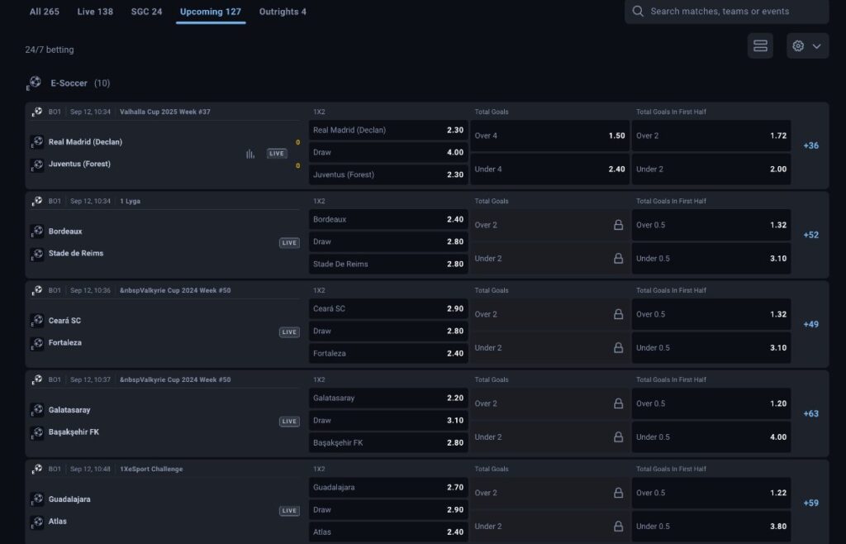Click the search magnifier icon
The image size is (846, 544).
tap(638, 12)
